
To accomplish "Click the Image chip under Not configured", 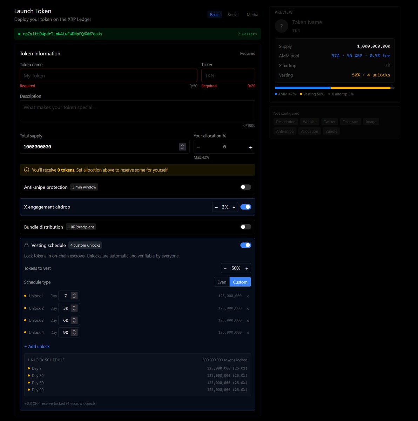I will [x=371, y=122].
